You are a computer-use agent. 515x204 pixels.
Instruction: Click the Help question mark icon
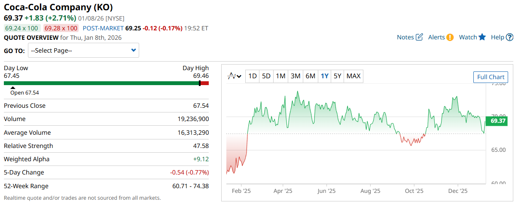pyautogui.click(x=509, y=37)
